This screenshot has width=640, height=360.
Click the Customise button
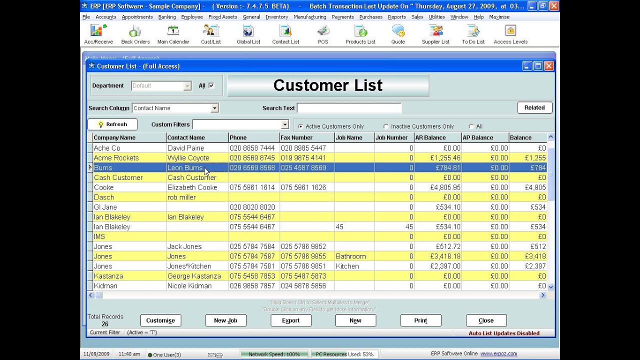tap(160, 320)
